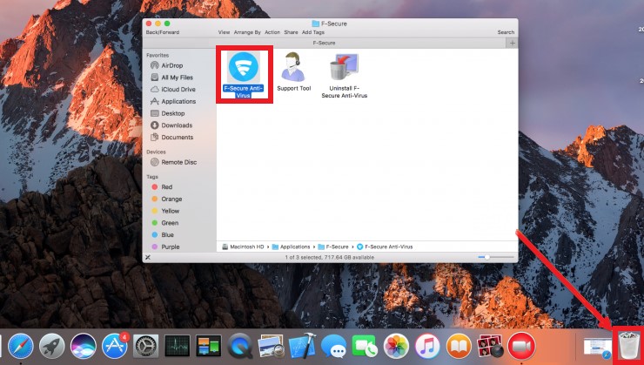Open the Action toolbar menu
The image size is (644, 365).
[272, 32]
